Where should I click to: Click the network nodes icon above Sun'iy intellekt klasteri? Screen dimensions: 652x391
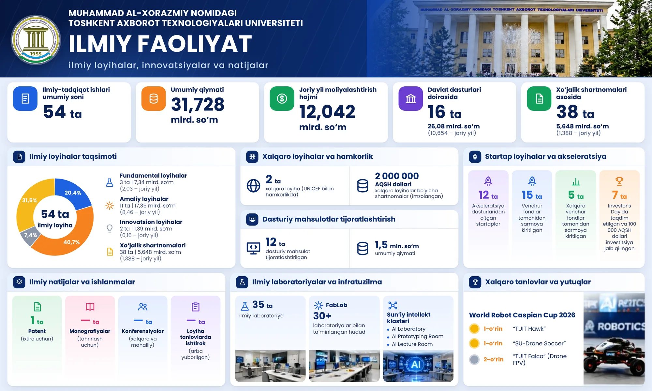tap(393, 305)
